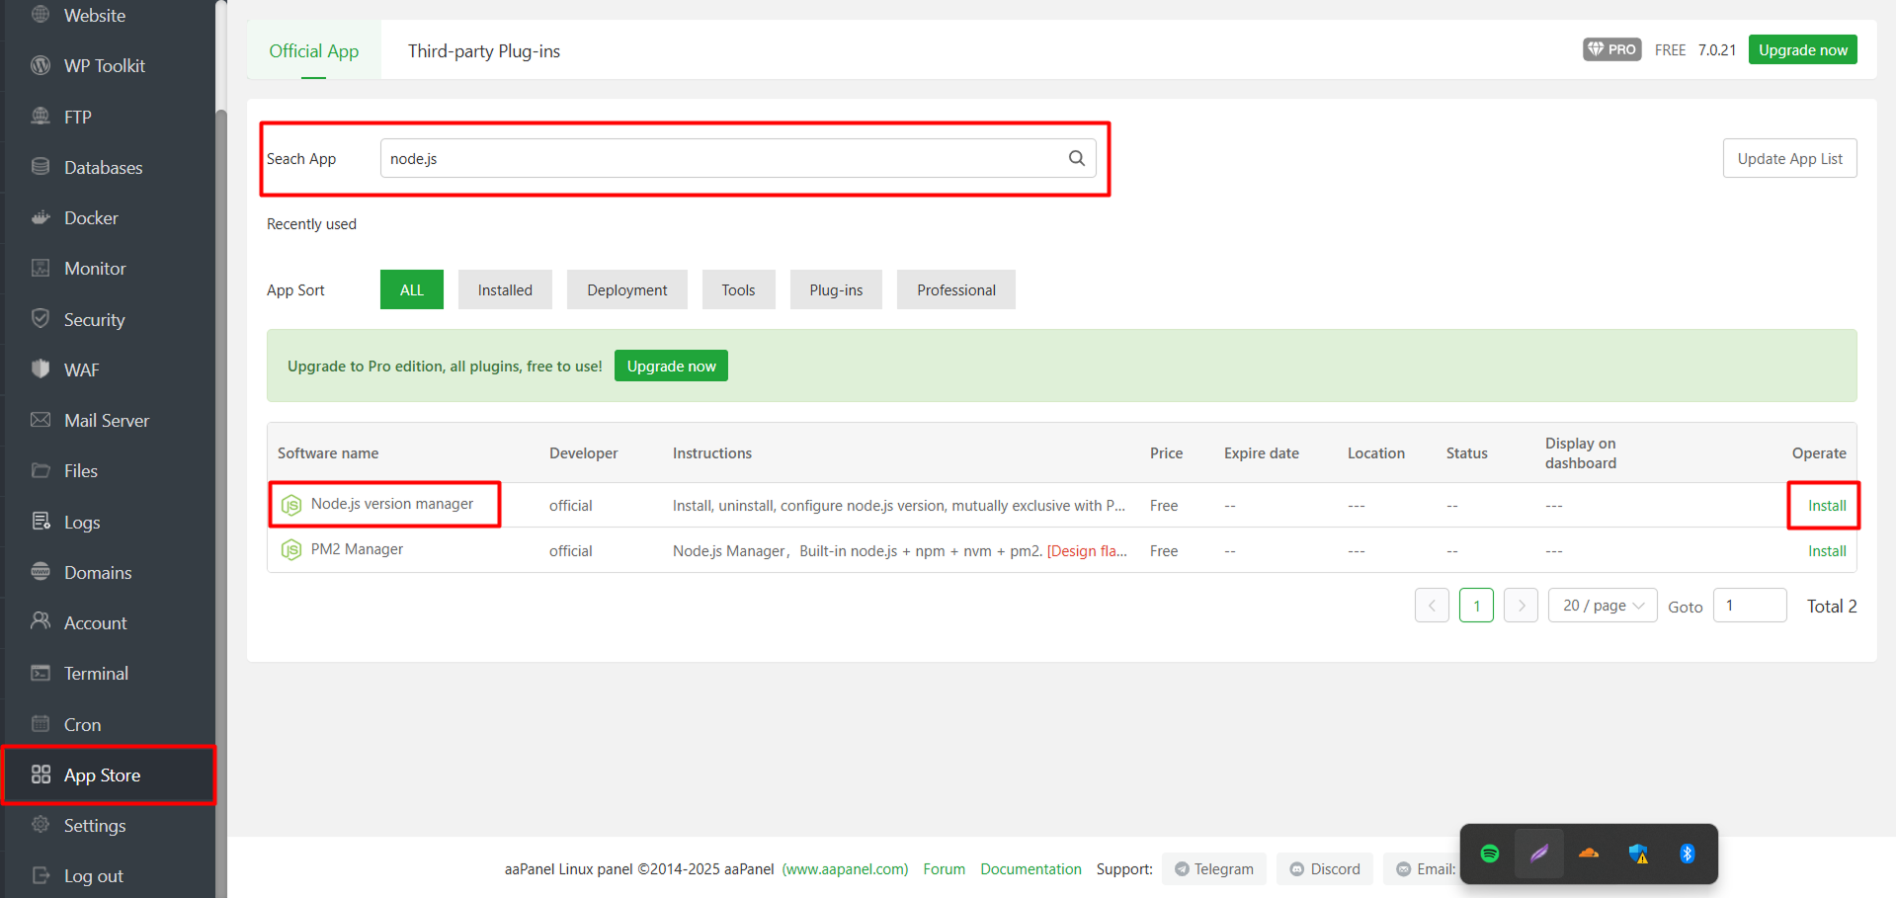Open the 20 / page size dropdown

point(1602,605)
